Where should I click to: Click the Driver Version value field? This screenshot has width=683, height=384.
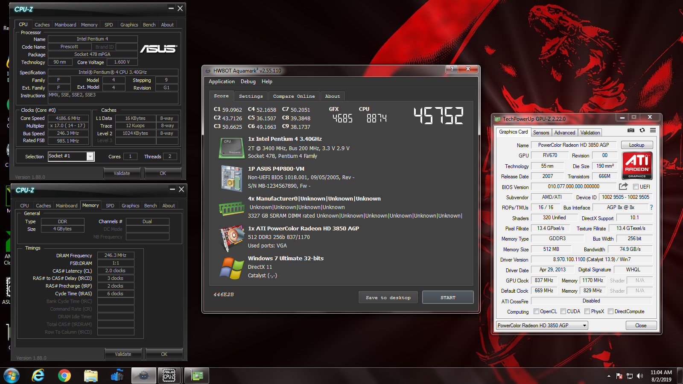592,259
